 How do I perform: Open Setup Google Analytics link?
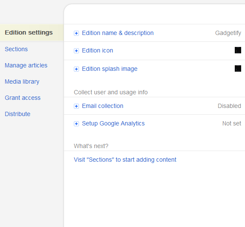coord(113,123)
